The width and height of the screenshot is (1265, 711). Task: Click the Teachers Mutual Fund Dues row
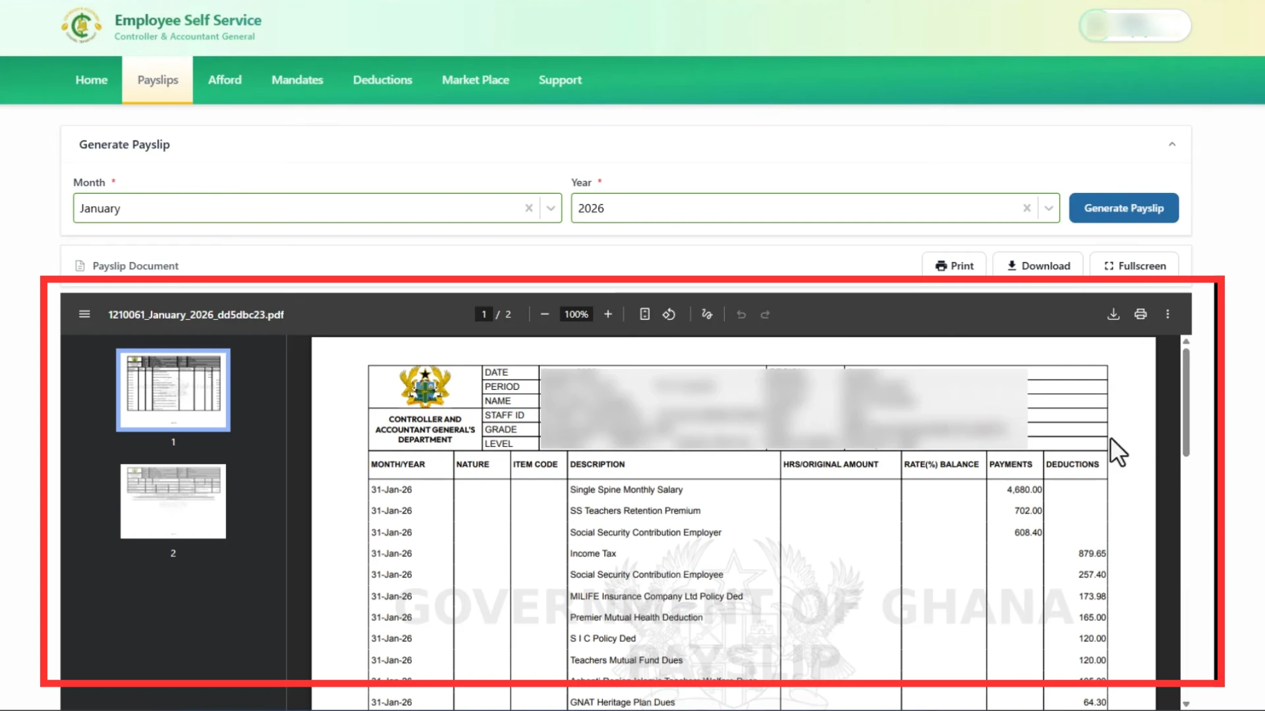click(x=738, y=660)
